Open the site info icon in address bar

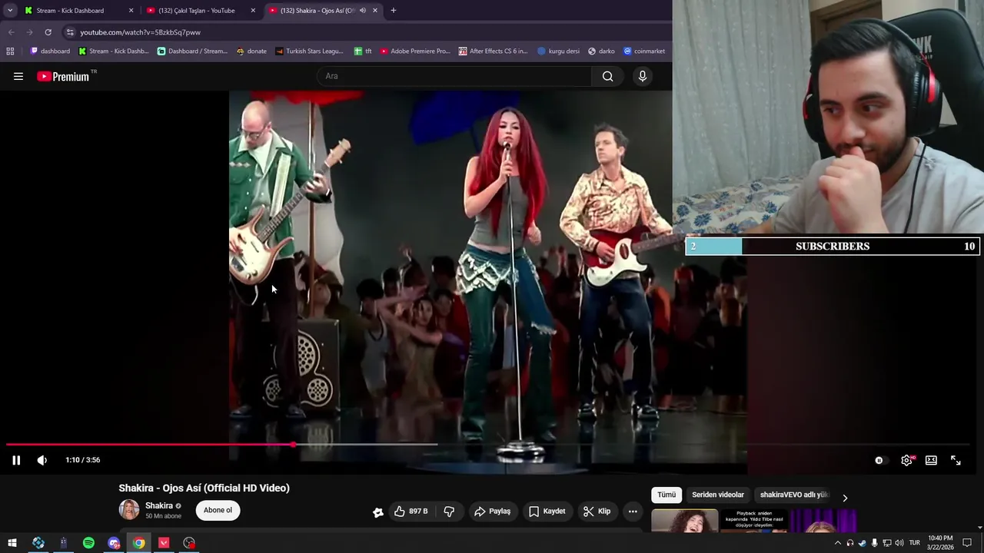tap(70, 32)
